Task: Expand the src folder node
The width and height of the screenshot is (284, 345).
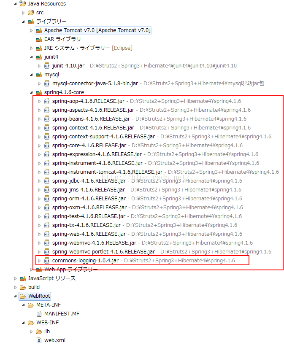Action: (x=23, y=13)
